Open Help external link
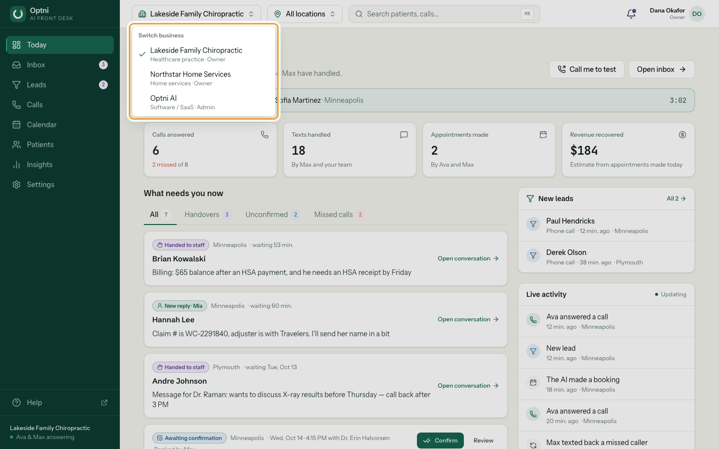The height and width of the screenshot is (449, 719). 60,403
